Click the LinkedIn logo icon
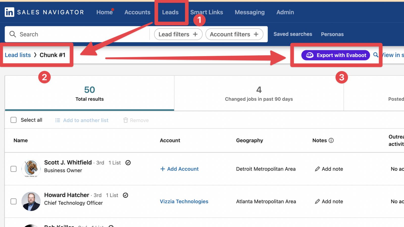Screen dimensions: 404x227 tap(9, 12)
